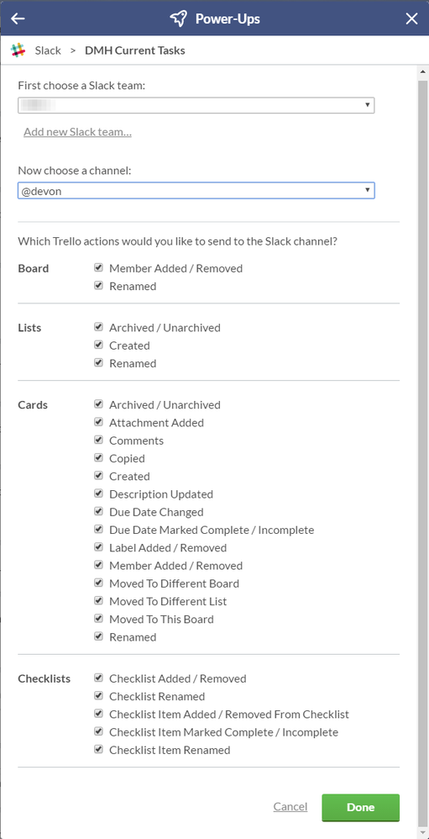The height and width of the screenshot is (839, 429).
Task: Click the Add new Slack team link
Action: (77, 132)
